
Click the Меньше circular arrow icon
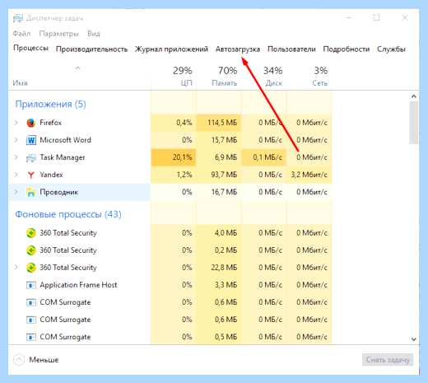tap(19, 360)
